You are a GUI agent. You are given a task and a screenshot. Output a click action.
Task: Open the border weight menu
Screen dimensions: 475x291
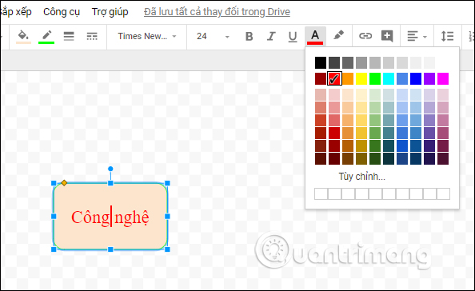point(69,36)
